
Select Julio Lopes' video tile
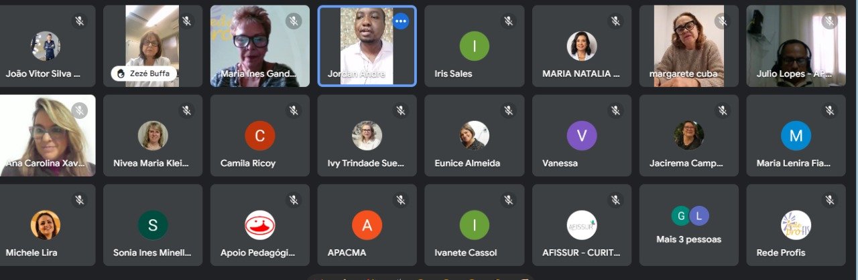[x=796, y=46]
